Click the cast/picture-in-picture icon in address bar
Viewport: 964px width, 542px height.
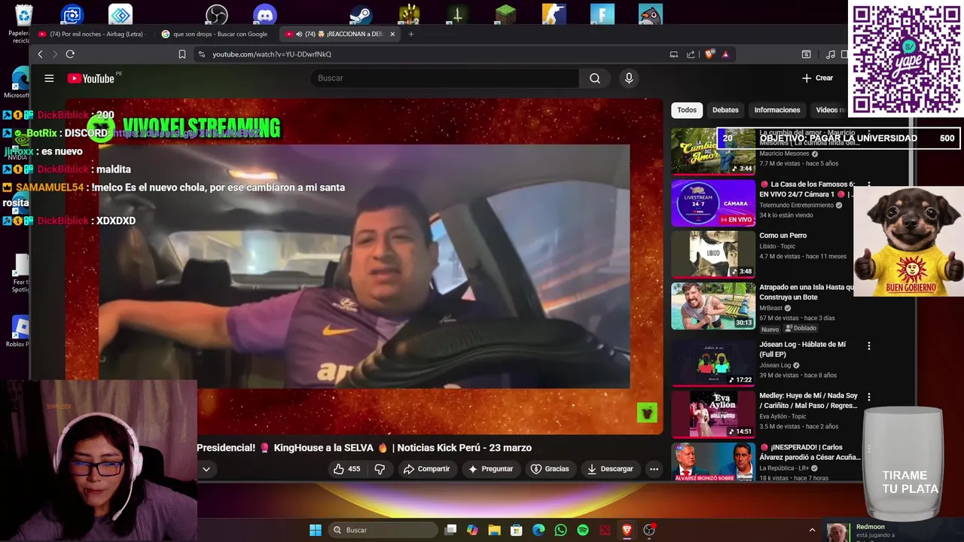[x=674, y=54]
